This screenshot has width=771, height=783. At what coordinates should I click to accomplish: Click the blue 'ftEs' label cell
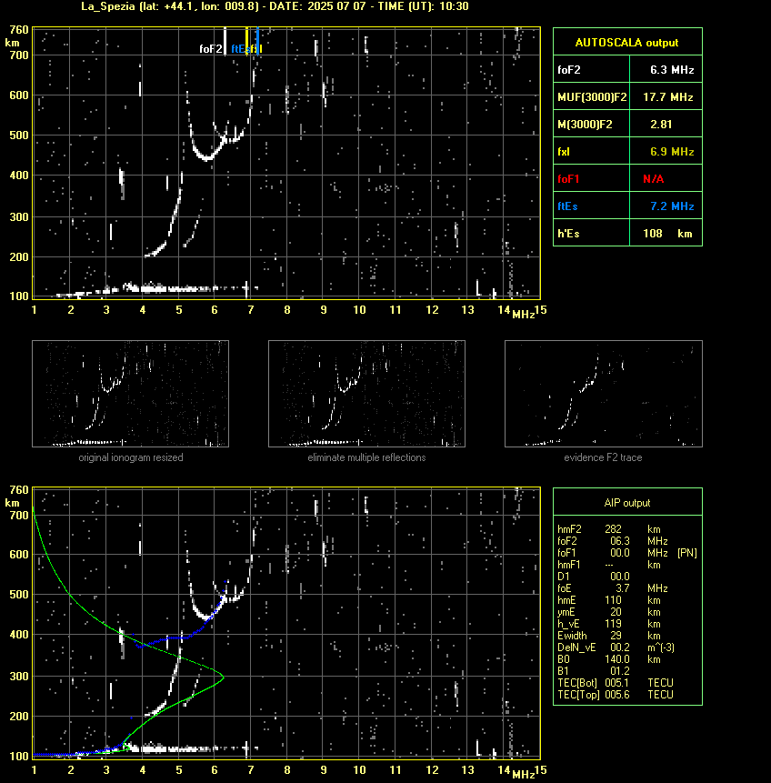point(591,206)
